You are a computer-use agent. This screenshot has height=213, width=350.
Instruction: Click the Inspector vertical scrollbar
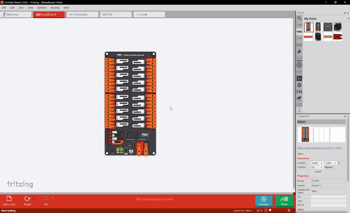(x=347, y=150)
